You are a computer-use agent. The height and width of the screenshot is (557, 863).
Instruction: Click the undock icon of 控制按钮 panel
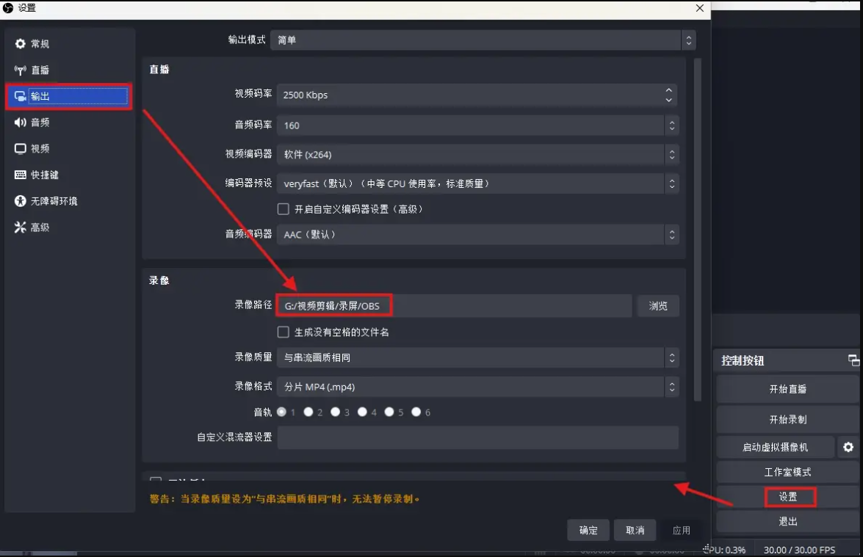853,360
